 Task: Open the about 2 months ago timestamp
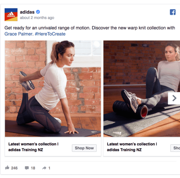[x=37, y=18]
